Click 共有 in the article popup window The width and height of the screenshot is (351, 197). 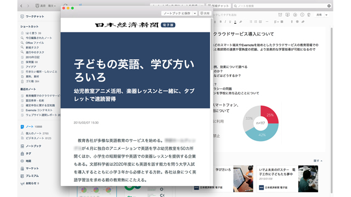pos(205,13)
